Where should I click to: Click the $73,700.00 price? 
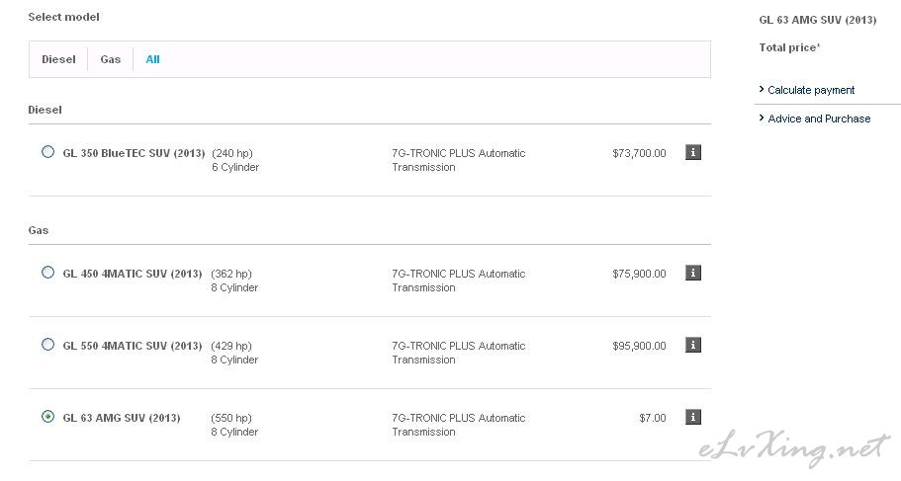(639, 153)
